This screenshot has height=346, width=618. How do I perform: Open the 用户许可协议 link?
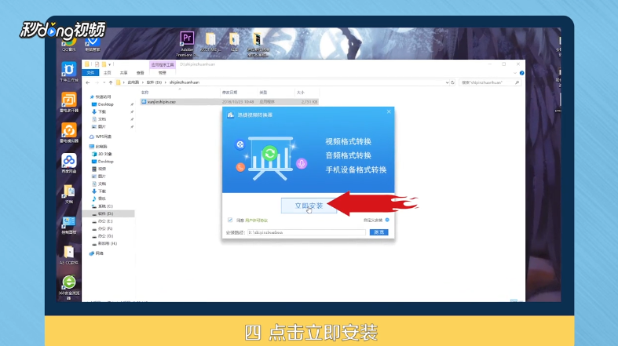(257, 220)
